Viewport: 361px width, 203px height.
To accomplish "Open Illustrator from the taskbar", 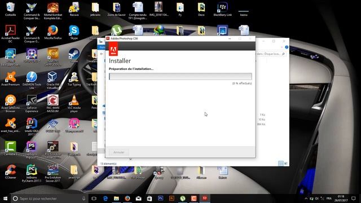I will 171,198.
